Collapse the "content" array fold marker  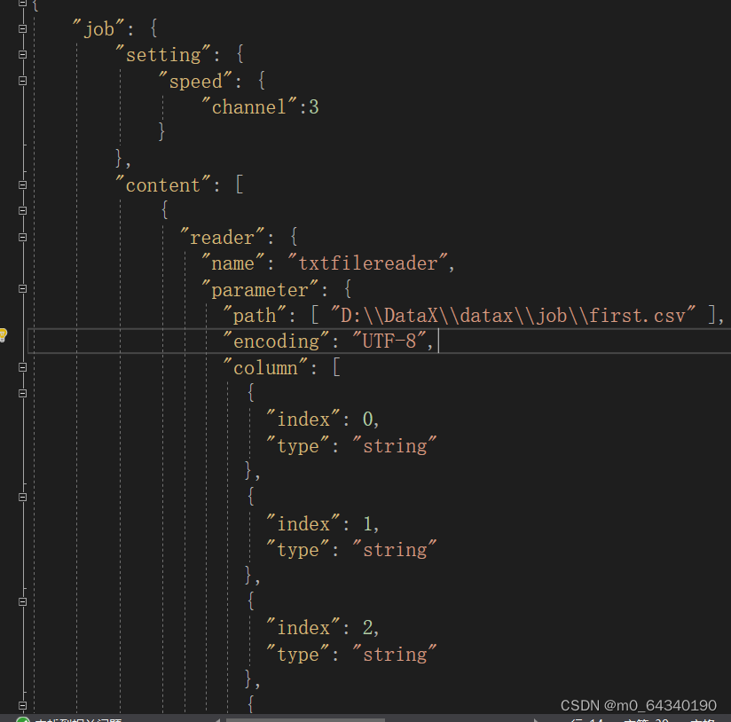(22, 184)
